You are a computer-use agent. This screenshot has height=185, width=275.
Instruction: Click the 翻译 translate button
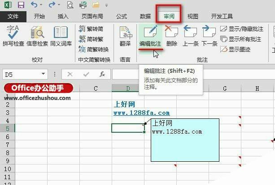125,36
